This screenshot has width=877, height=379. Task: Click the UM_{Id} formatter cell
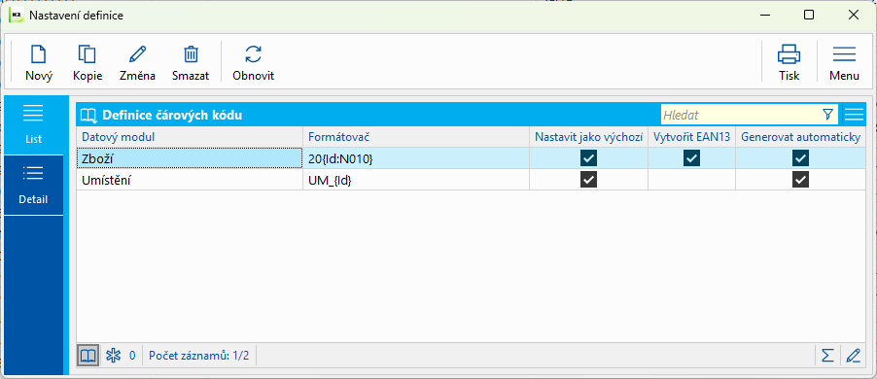415,180
